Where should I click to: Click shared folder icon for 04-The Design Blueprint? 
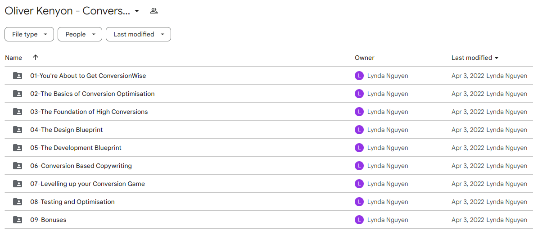point(18,130)
